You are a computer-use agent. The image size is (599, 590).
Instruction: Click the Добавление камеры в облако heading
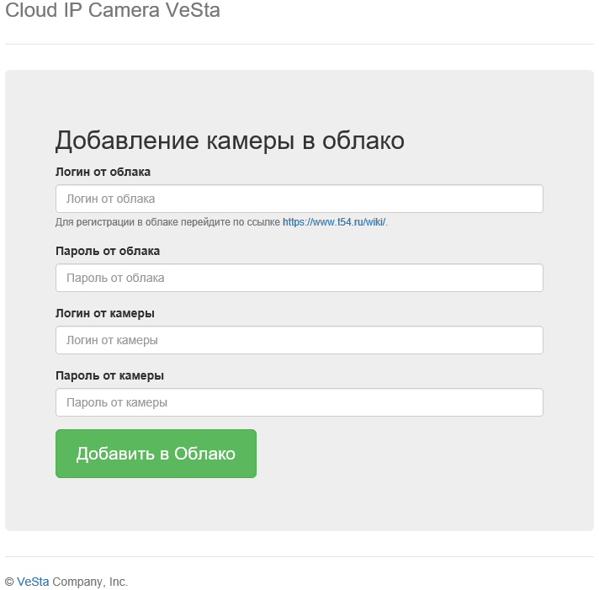click(x=230, y=141)
